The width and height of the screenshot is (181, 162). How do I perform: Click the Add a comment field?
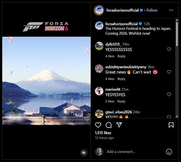tap(135, 152)
